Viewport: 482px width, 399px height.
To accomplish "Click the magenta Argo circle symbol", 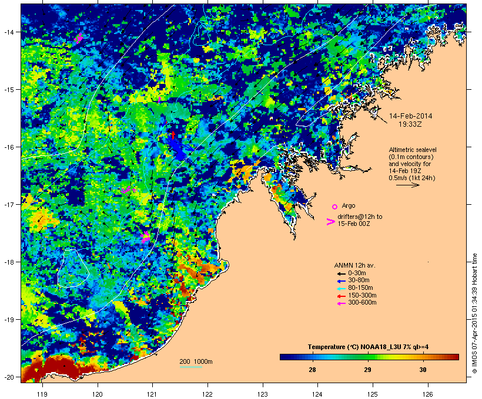I will click(335, 207).
